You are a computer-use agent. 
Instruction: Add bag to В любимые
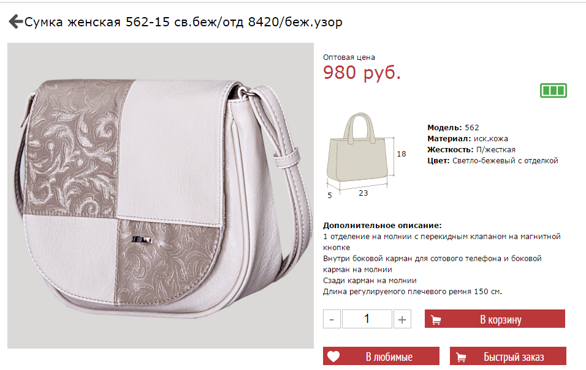(381, 356)
